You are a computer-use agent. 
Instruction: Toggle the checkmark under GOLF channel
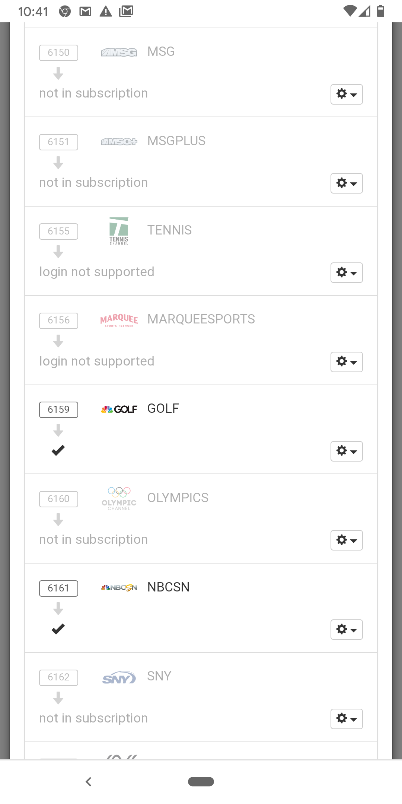pos(58,450)
